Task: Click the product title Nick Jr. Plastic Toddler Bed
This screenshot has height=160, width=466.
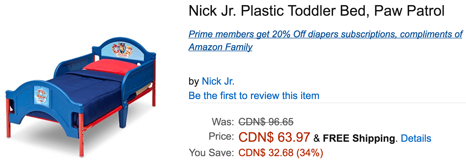Action: point(317,11)
